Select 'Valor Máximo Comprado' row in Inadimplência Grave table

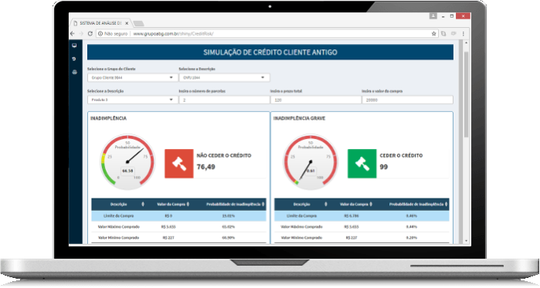[362, 227]
